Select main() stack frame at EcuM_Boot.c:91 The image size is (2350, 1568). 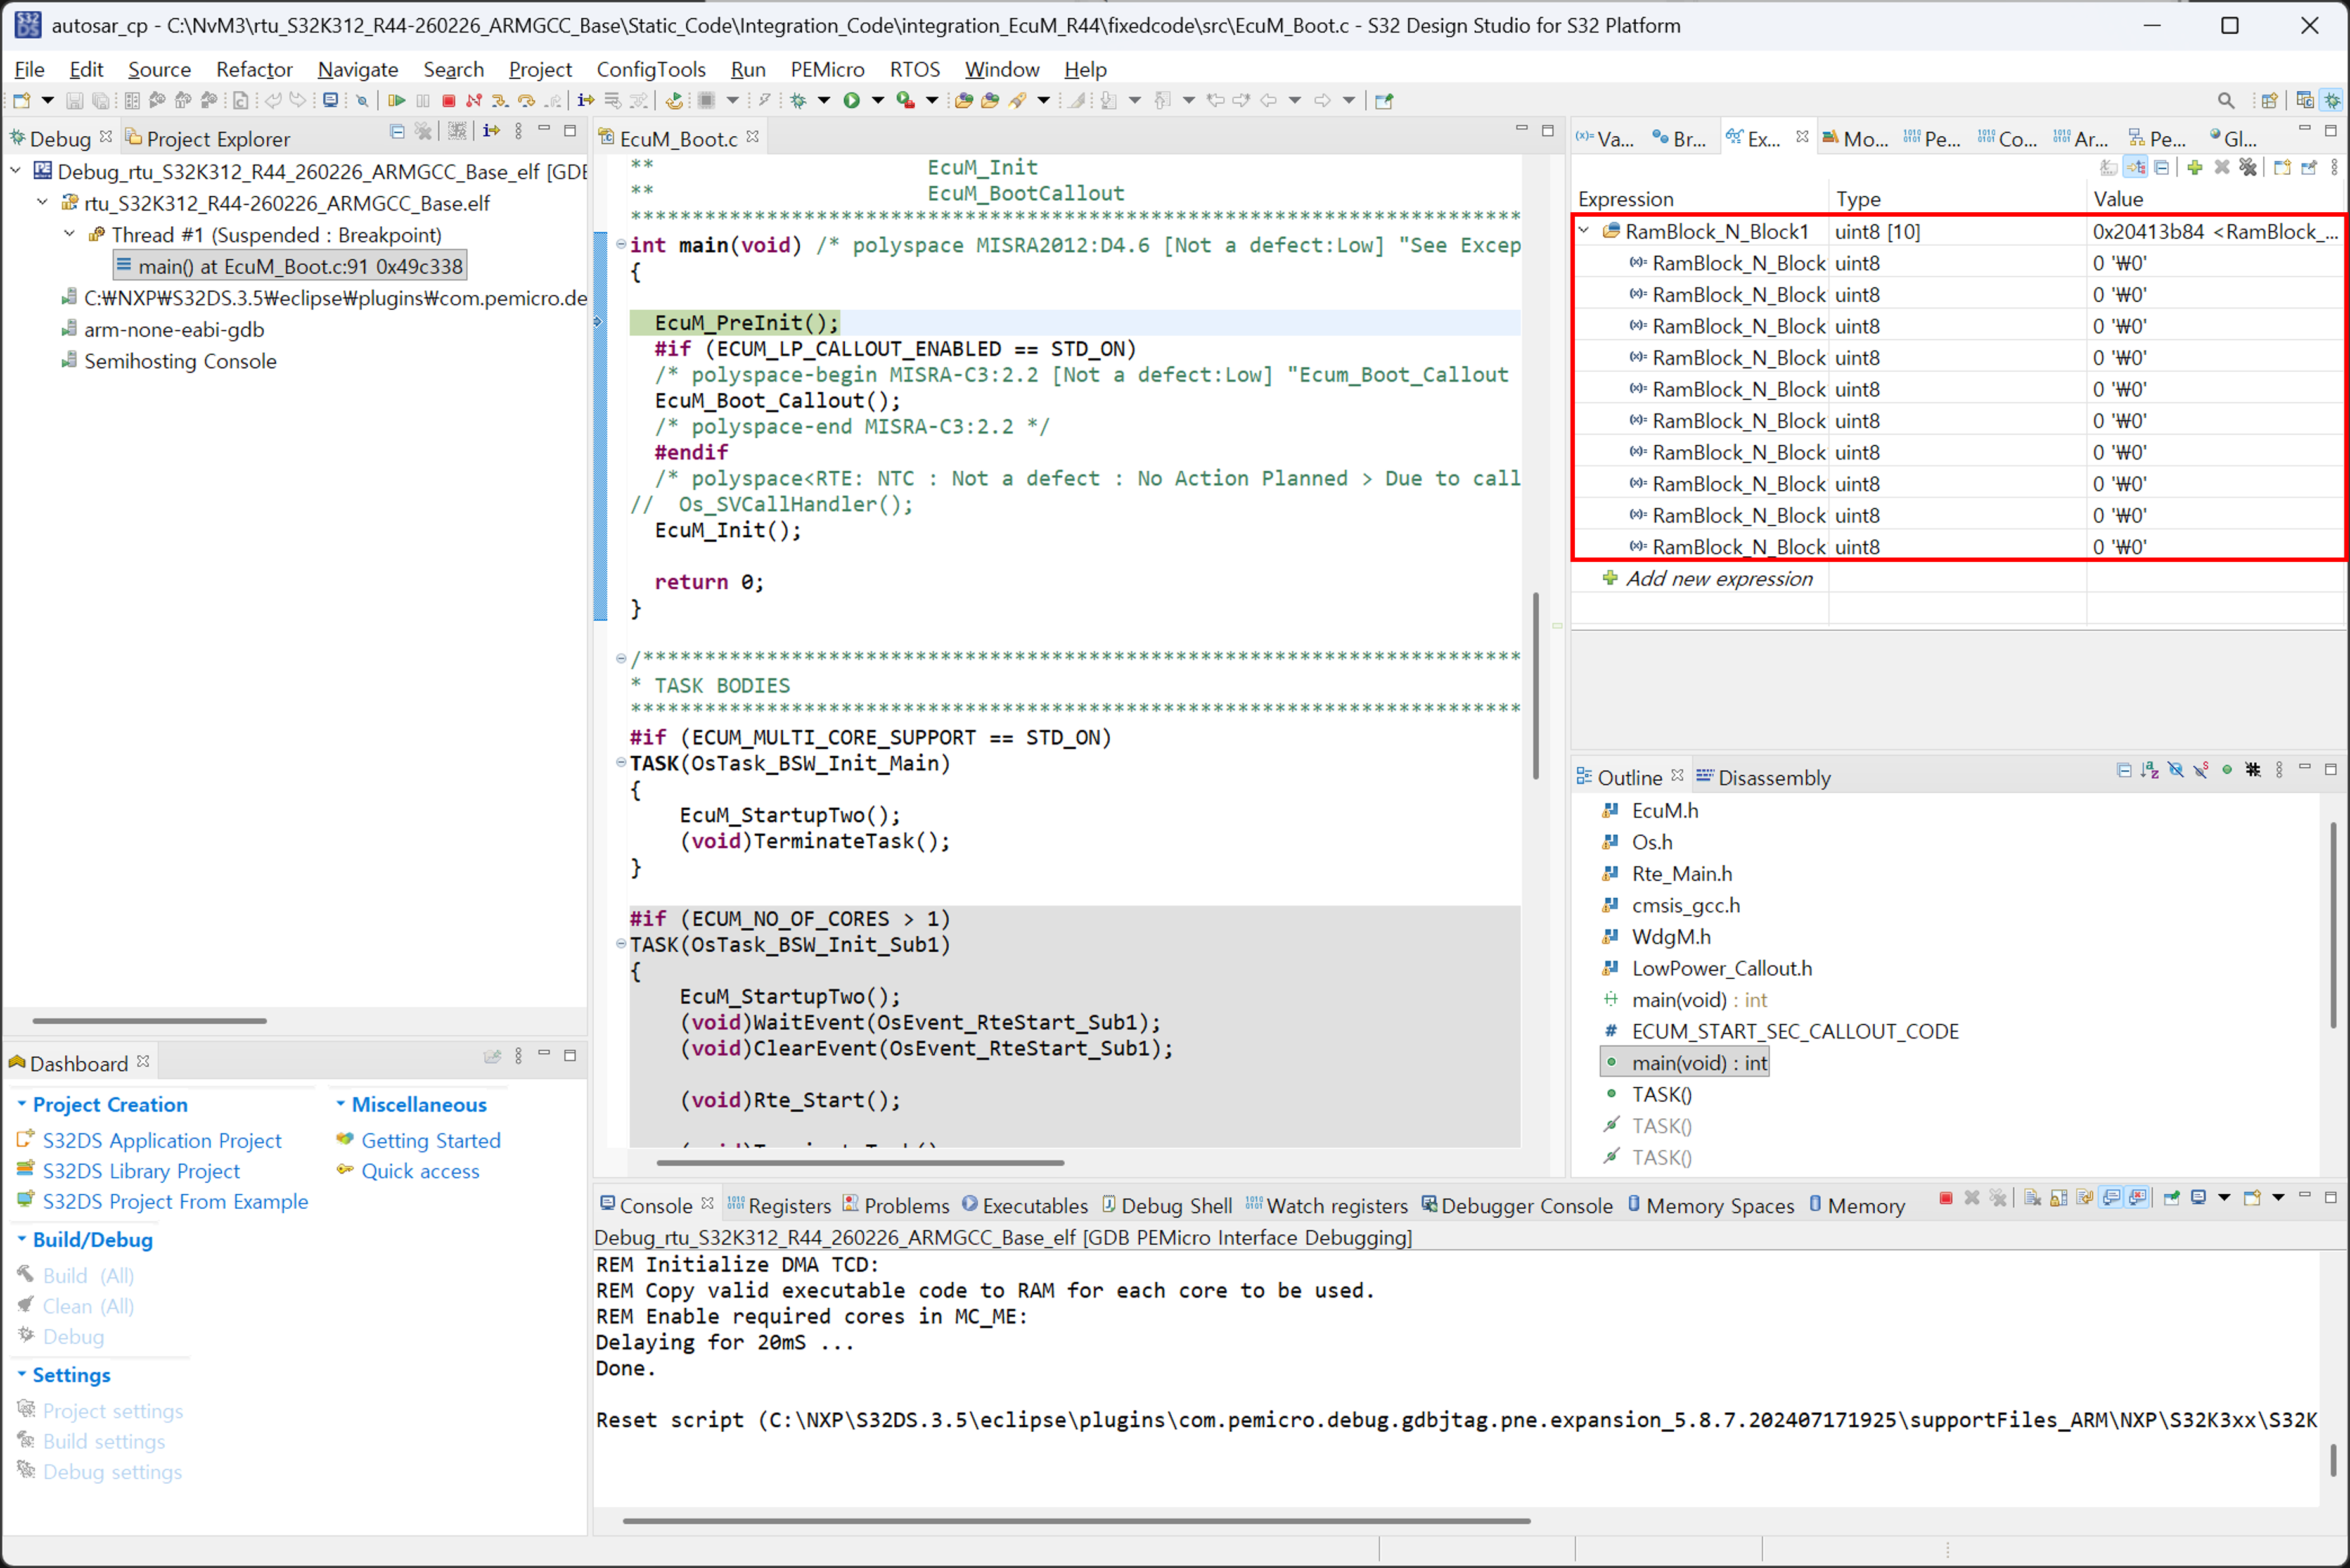pos(290,266)
